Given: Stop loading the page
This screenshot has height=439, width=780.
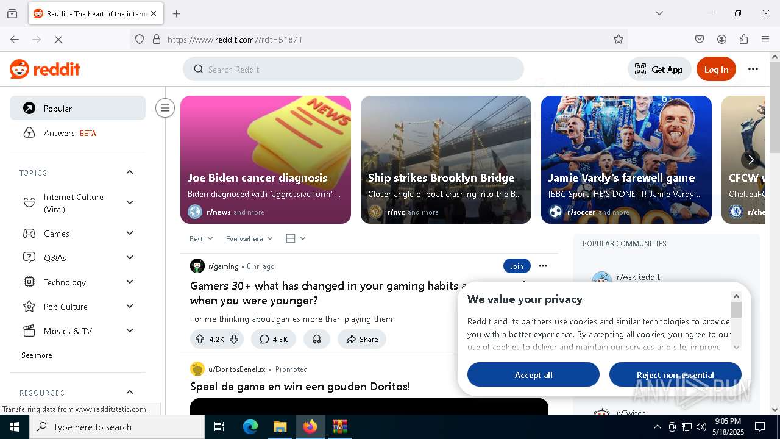Looking at the screenshot, I should tap(58, 39).
